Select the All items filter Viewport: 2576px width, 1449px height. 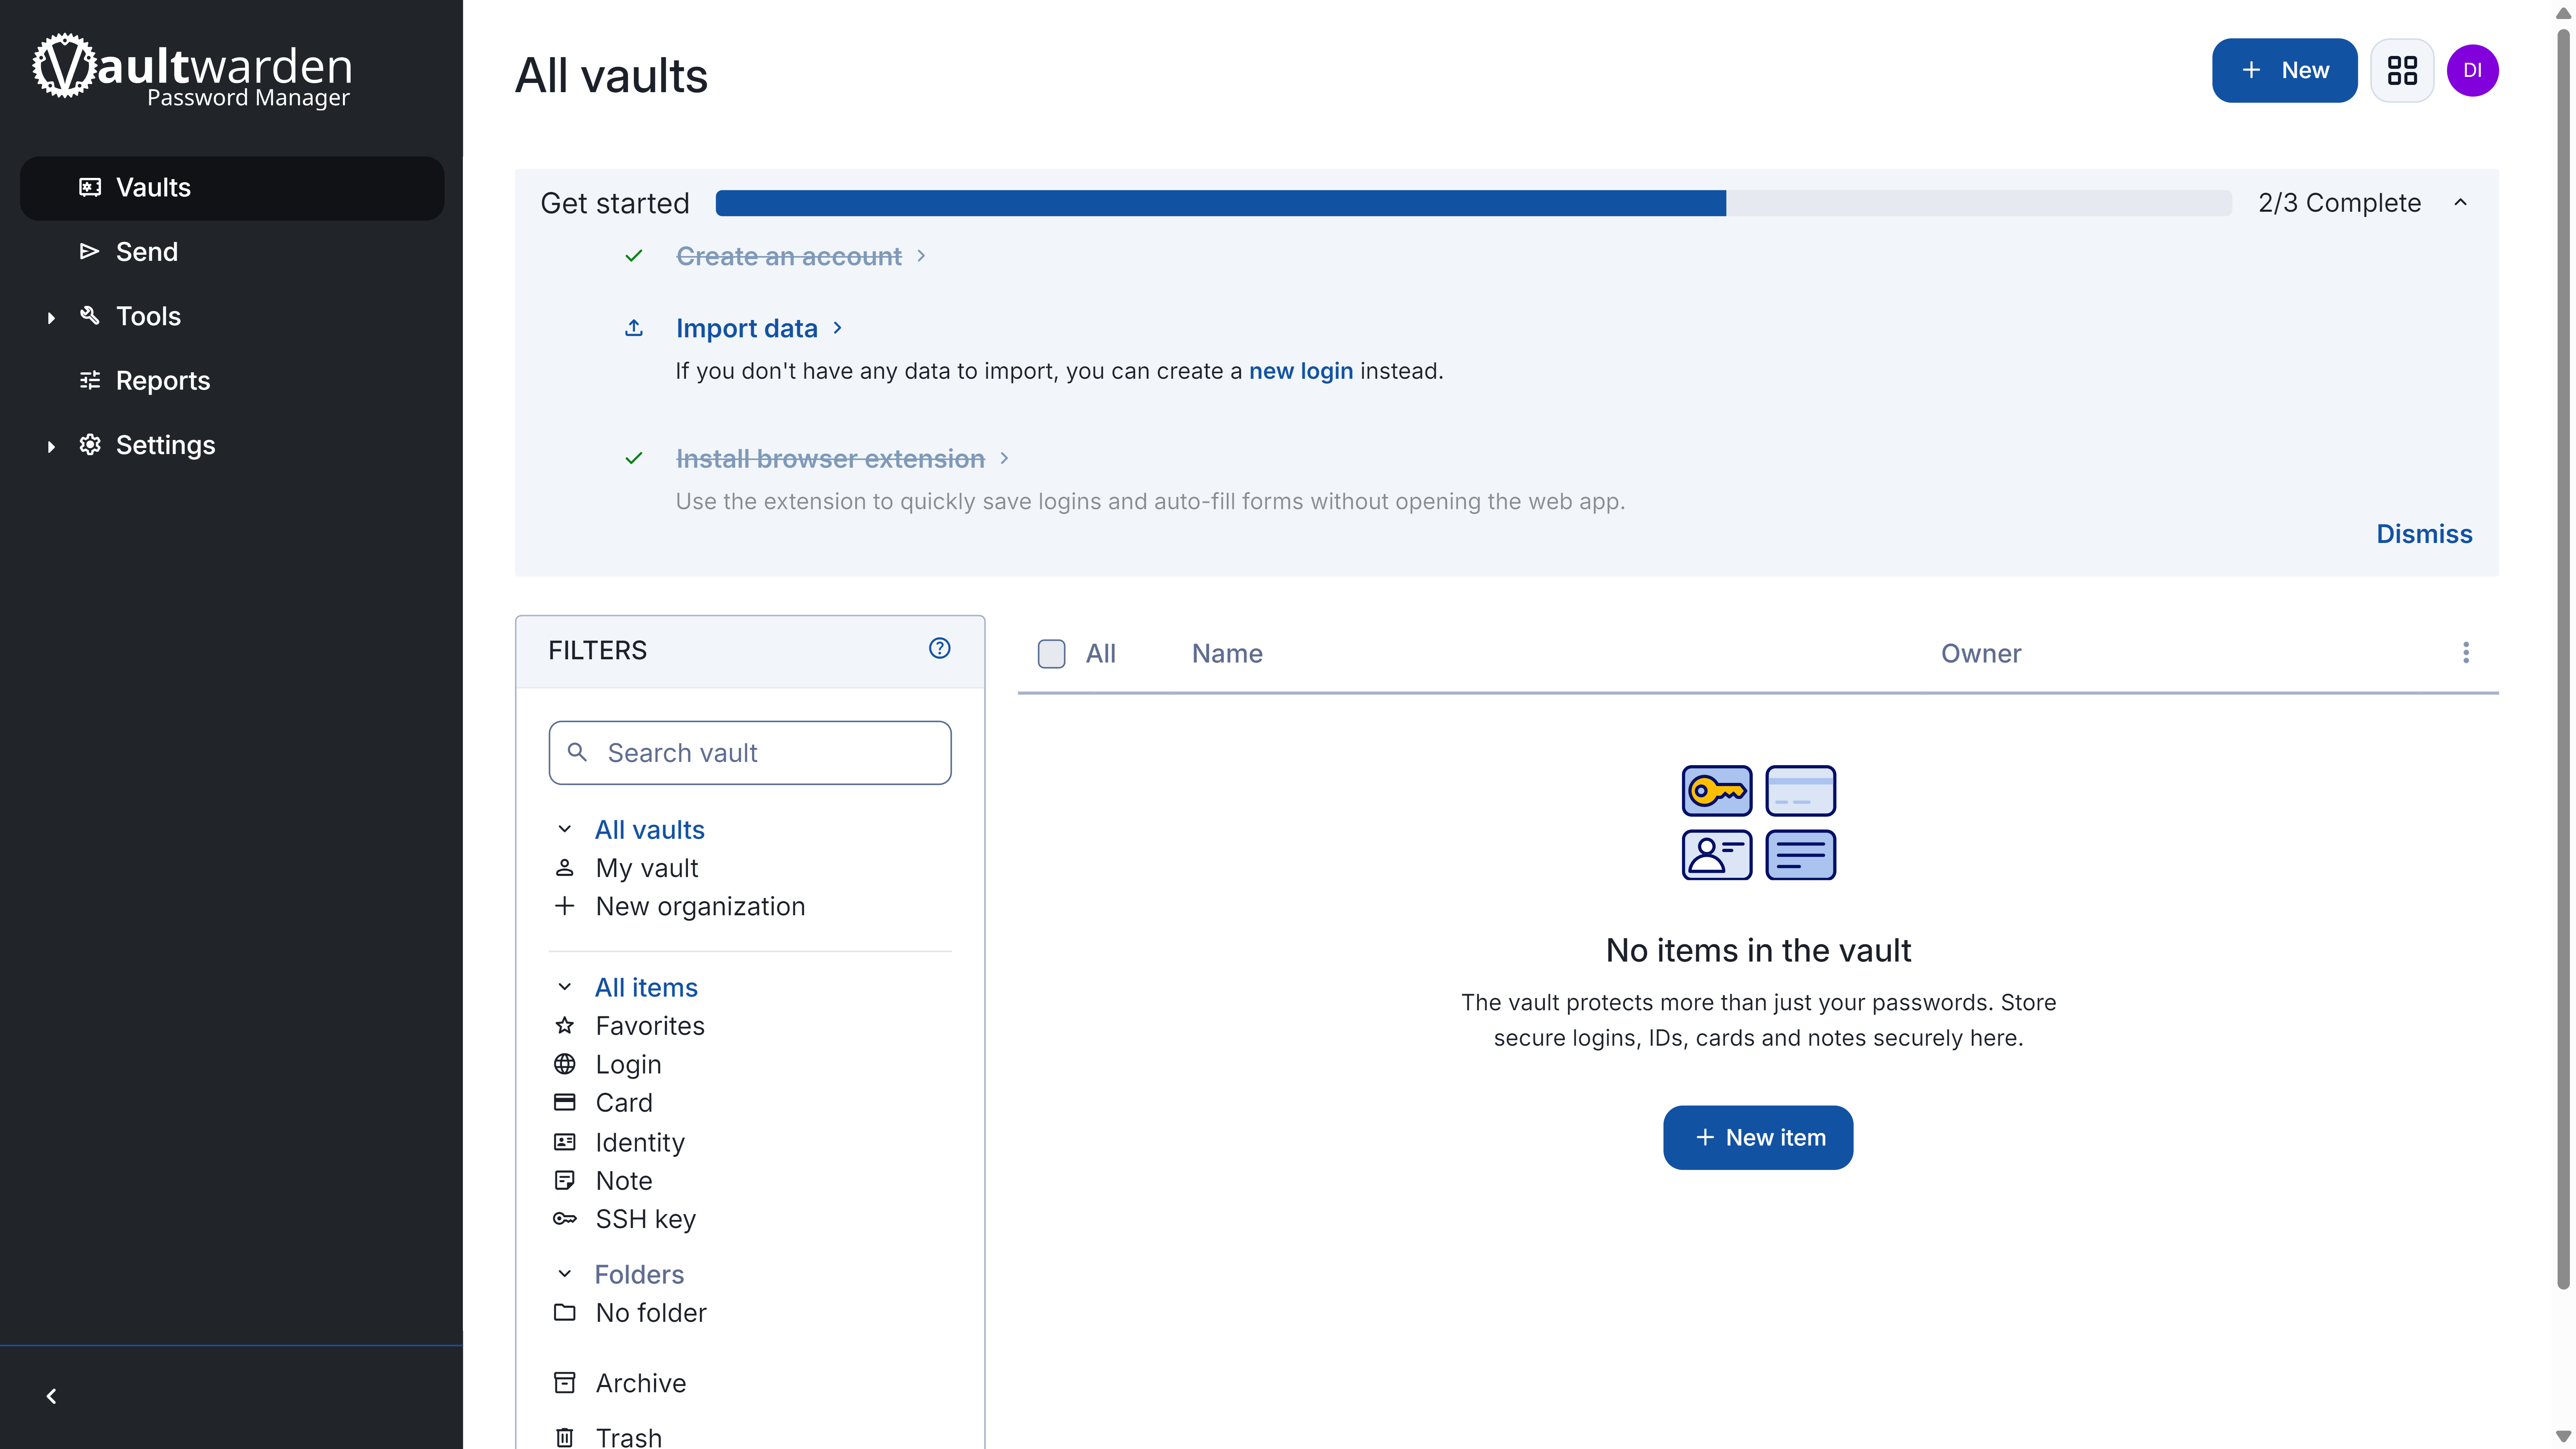[646, 988]
